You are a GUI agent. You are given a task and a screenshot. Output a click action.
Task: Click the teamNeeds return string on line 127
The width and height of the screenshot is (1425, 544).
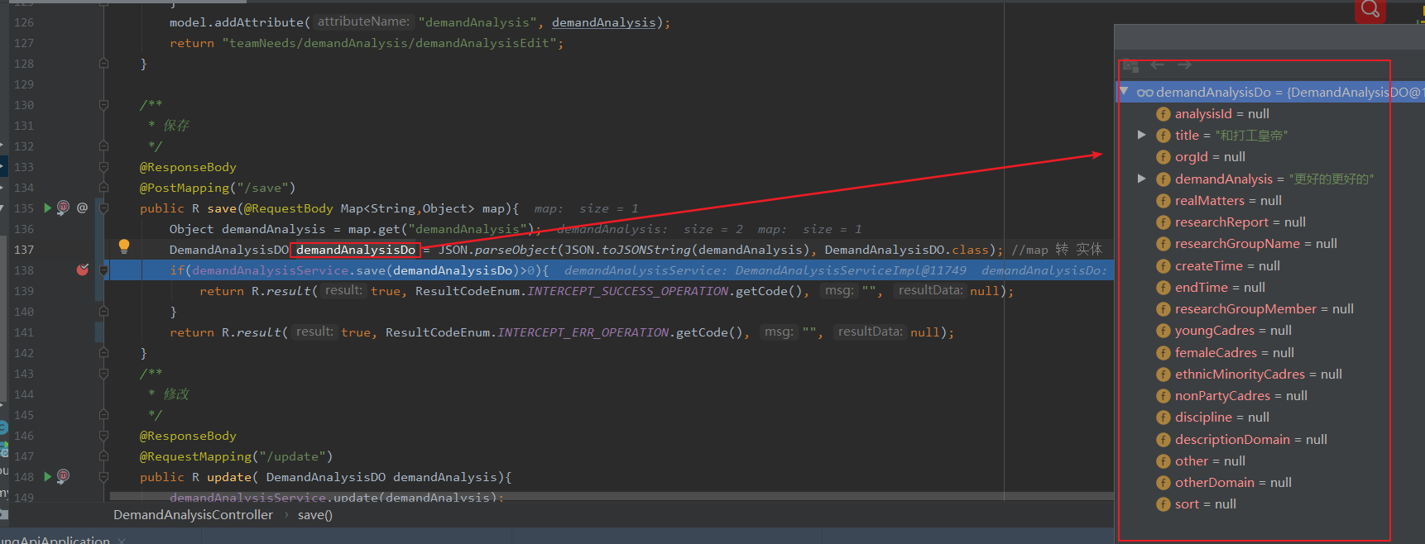click(389, 43)
